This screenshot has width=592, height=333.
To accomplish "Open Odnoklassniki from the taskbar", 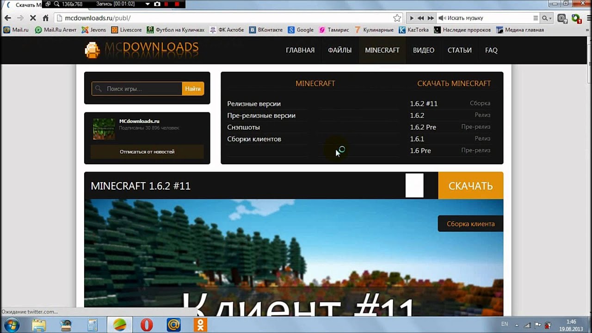I will tap(200, 325).
